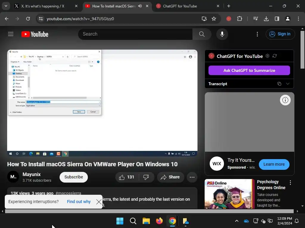Screen dimensions: 305x228
Task: Expand the Transcript section chevron
Action: (x=287, y=84)
